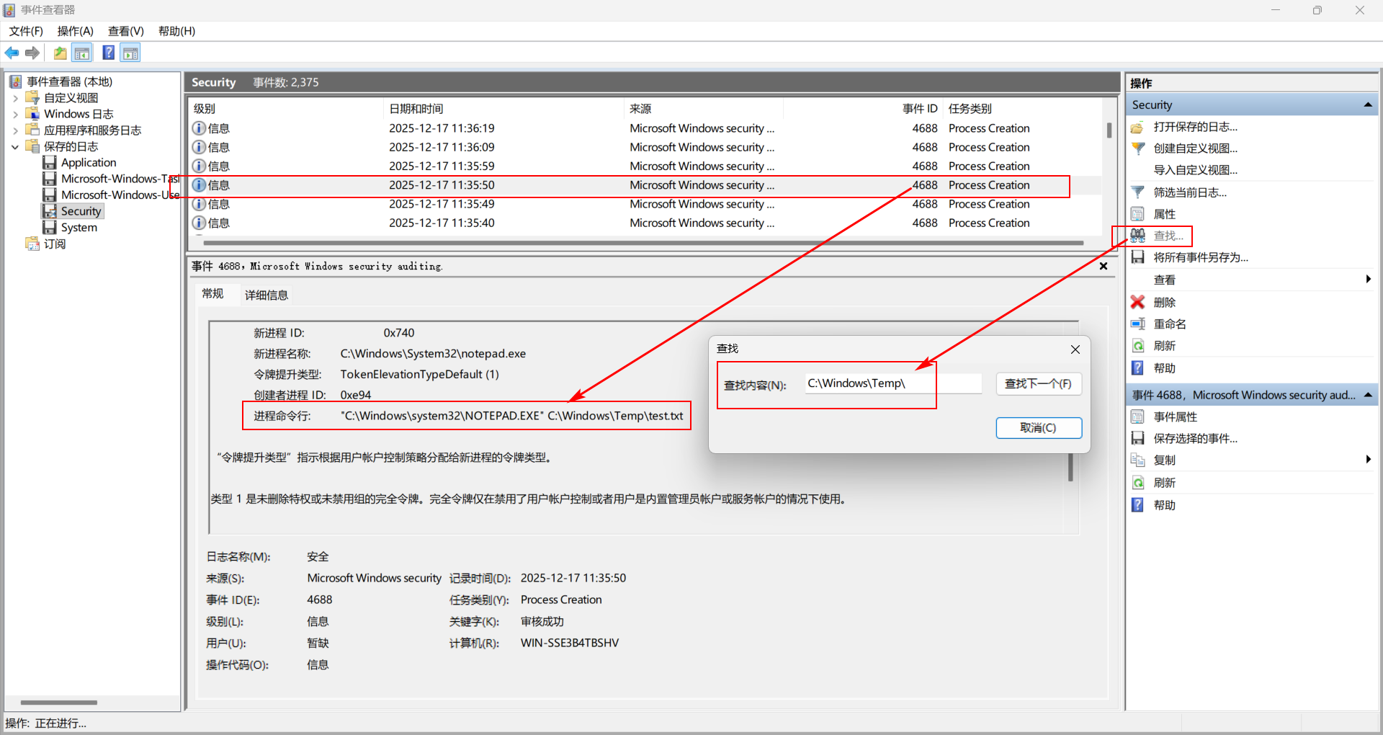The height and width of the screenshot is (735, 1383).
Task: Click the Find binoculars icon
Action: click(x=1138, y=236)
